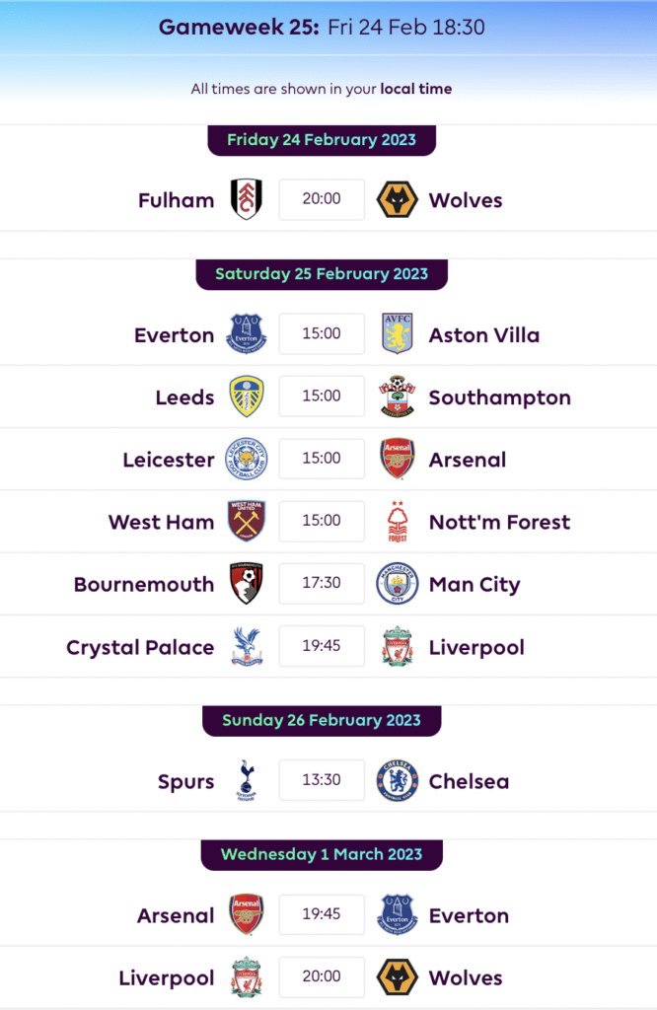The image size is (657, 1010).
Task: Click the Nott'm Forest tree logo
Action: [x=398, y=521]
